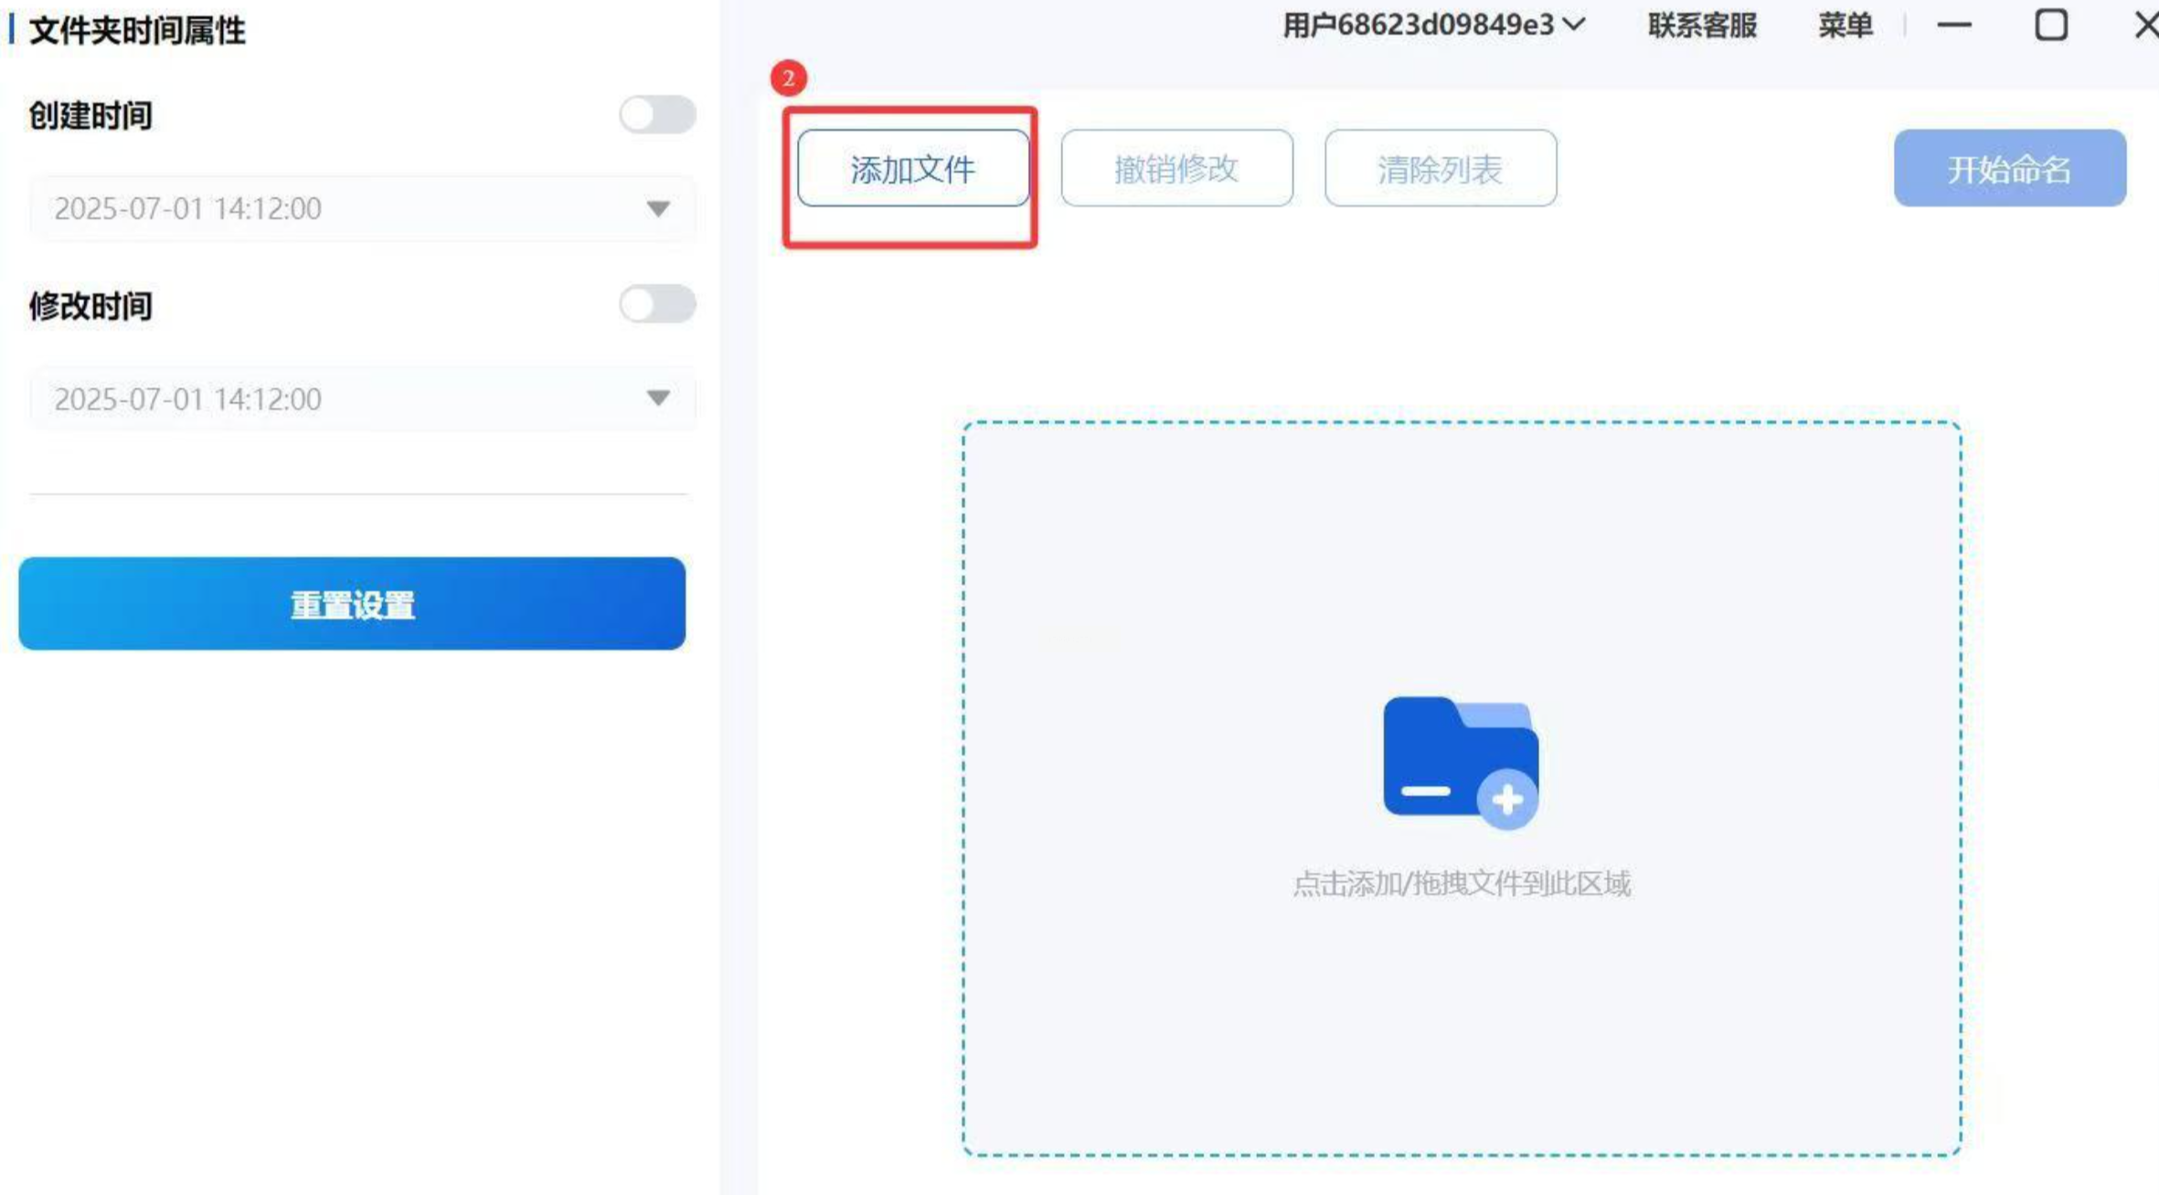Expand the 创建时间 date dropdown arrow
Viewport: 2159px width, 1195px height.
pos(657,209)
